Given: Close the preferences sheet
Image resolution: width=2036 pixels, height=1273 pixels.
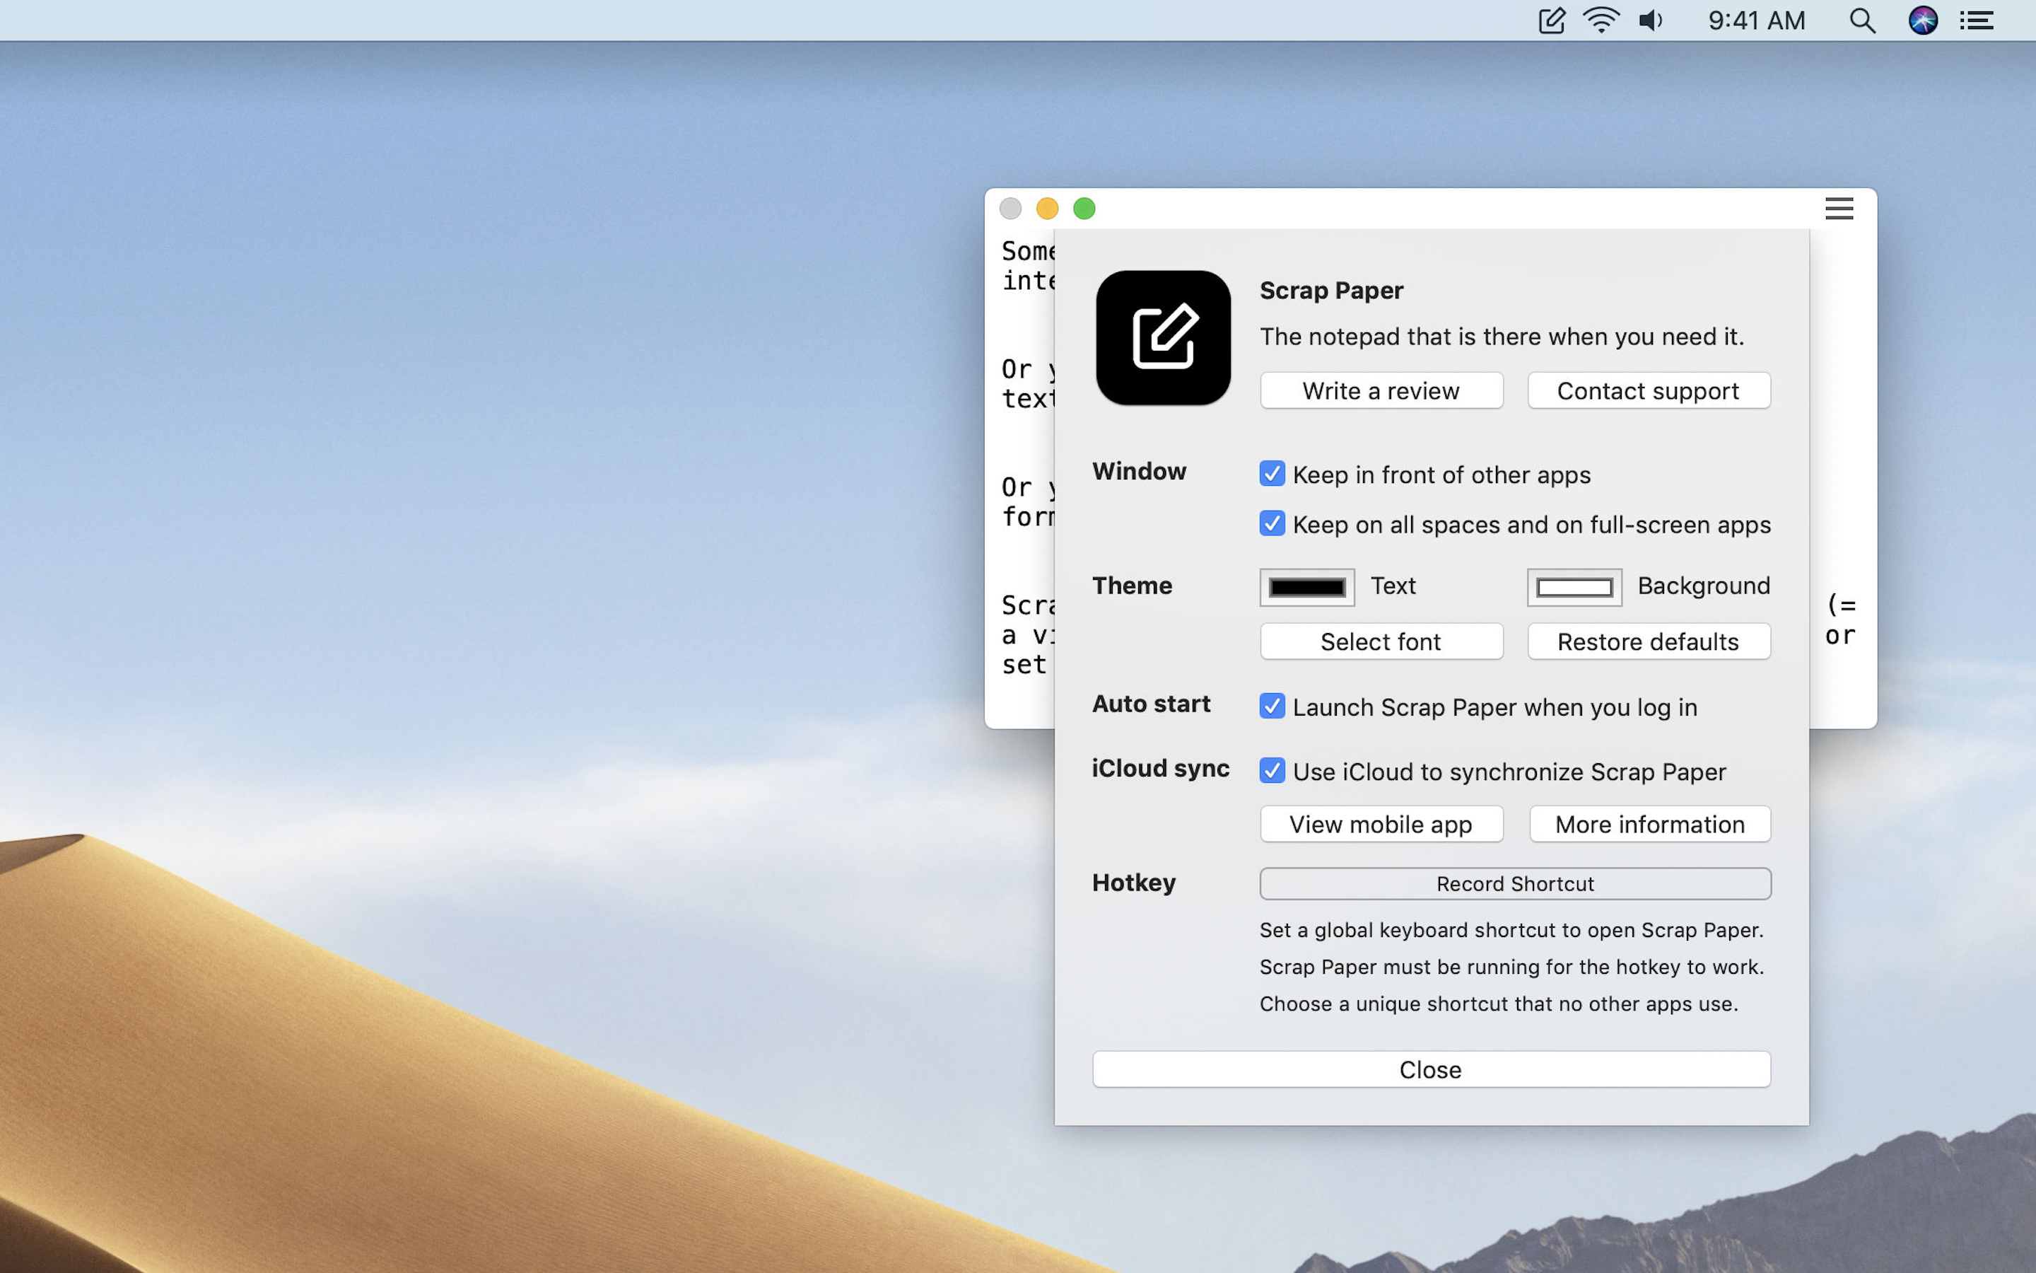Looking at the screenshot, I should coord(1431,1069).
